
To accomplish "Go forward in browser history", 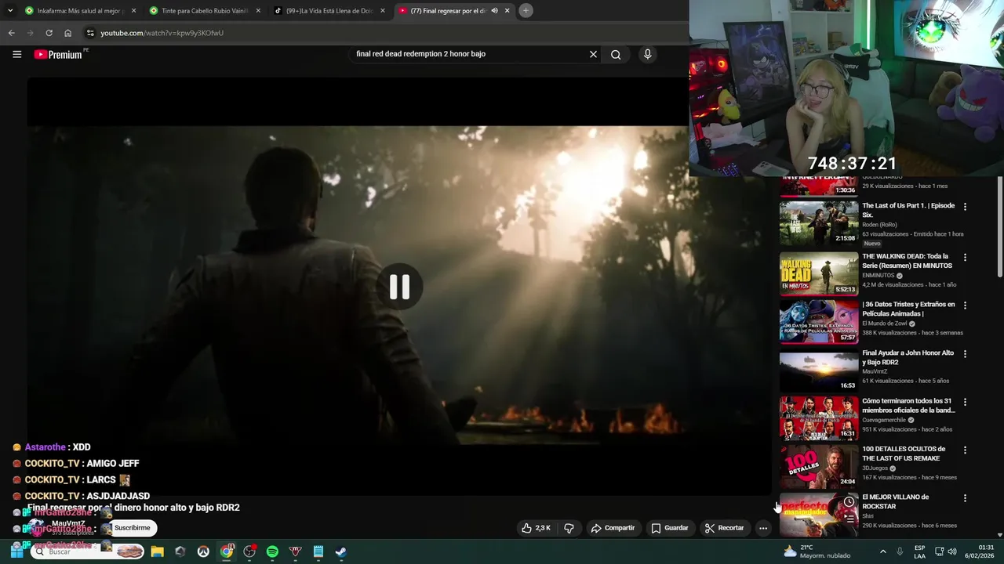I will pyautogui.click(x=30, y=33).
